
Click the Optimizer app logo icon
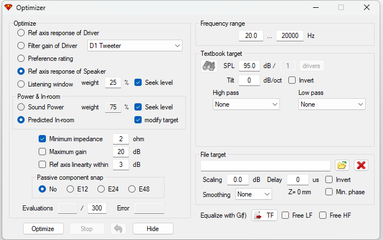coord(8,8)
